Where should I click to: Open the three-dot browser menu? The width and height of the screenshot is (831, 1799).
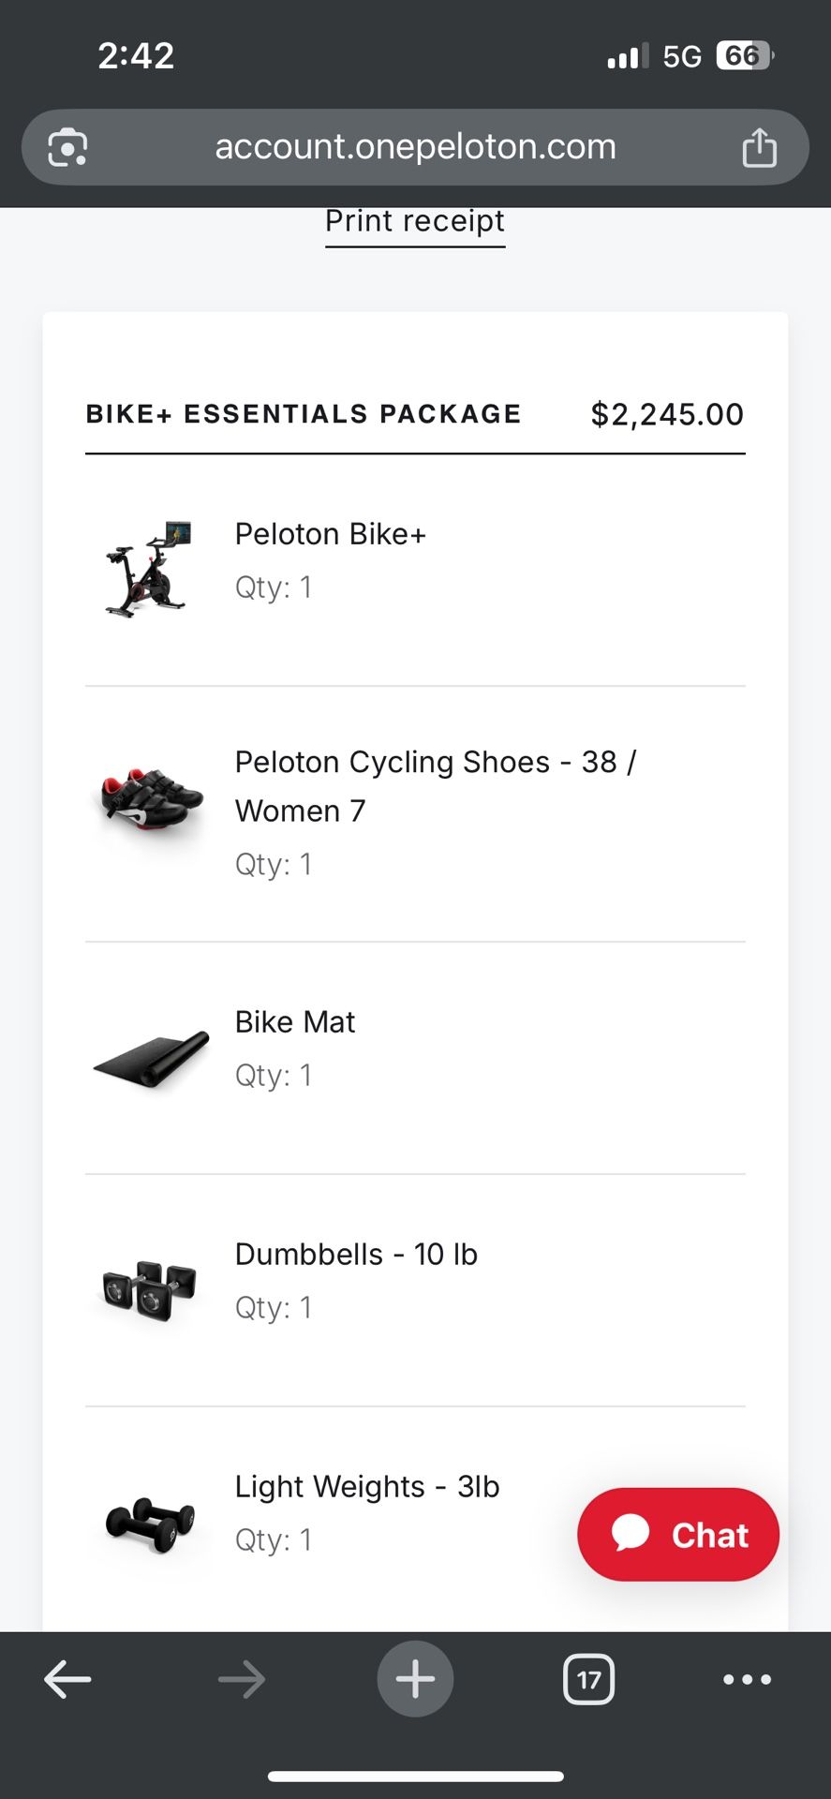click(x=747, y=1679)
